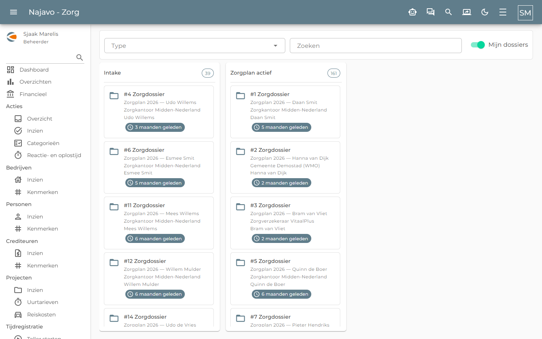Click the Dashboard icon in sidebar
Screen dimensions: 542x339
pyautogui.click(x=11, y=70)
